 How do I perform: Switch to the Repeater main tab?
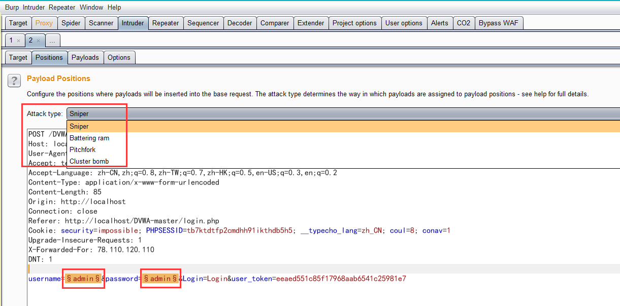(166, 23)
